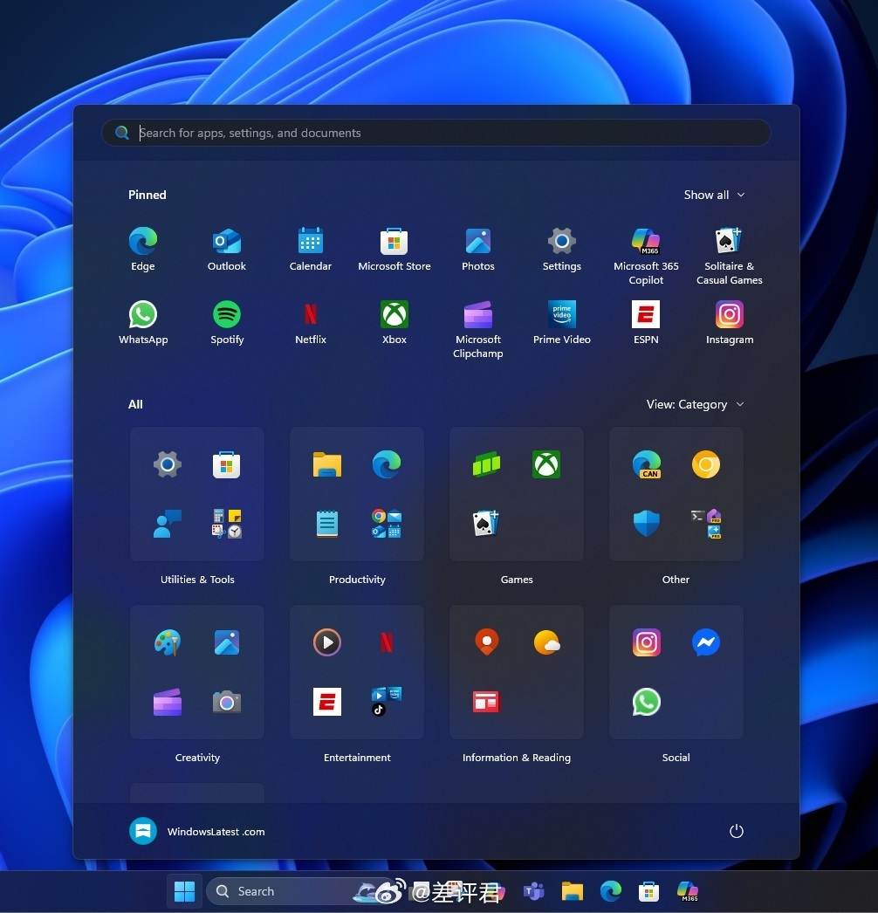Viewport: 878px width, 913px height.
Task: Click the Start menu search field
Action: tap(436, 133)
